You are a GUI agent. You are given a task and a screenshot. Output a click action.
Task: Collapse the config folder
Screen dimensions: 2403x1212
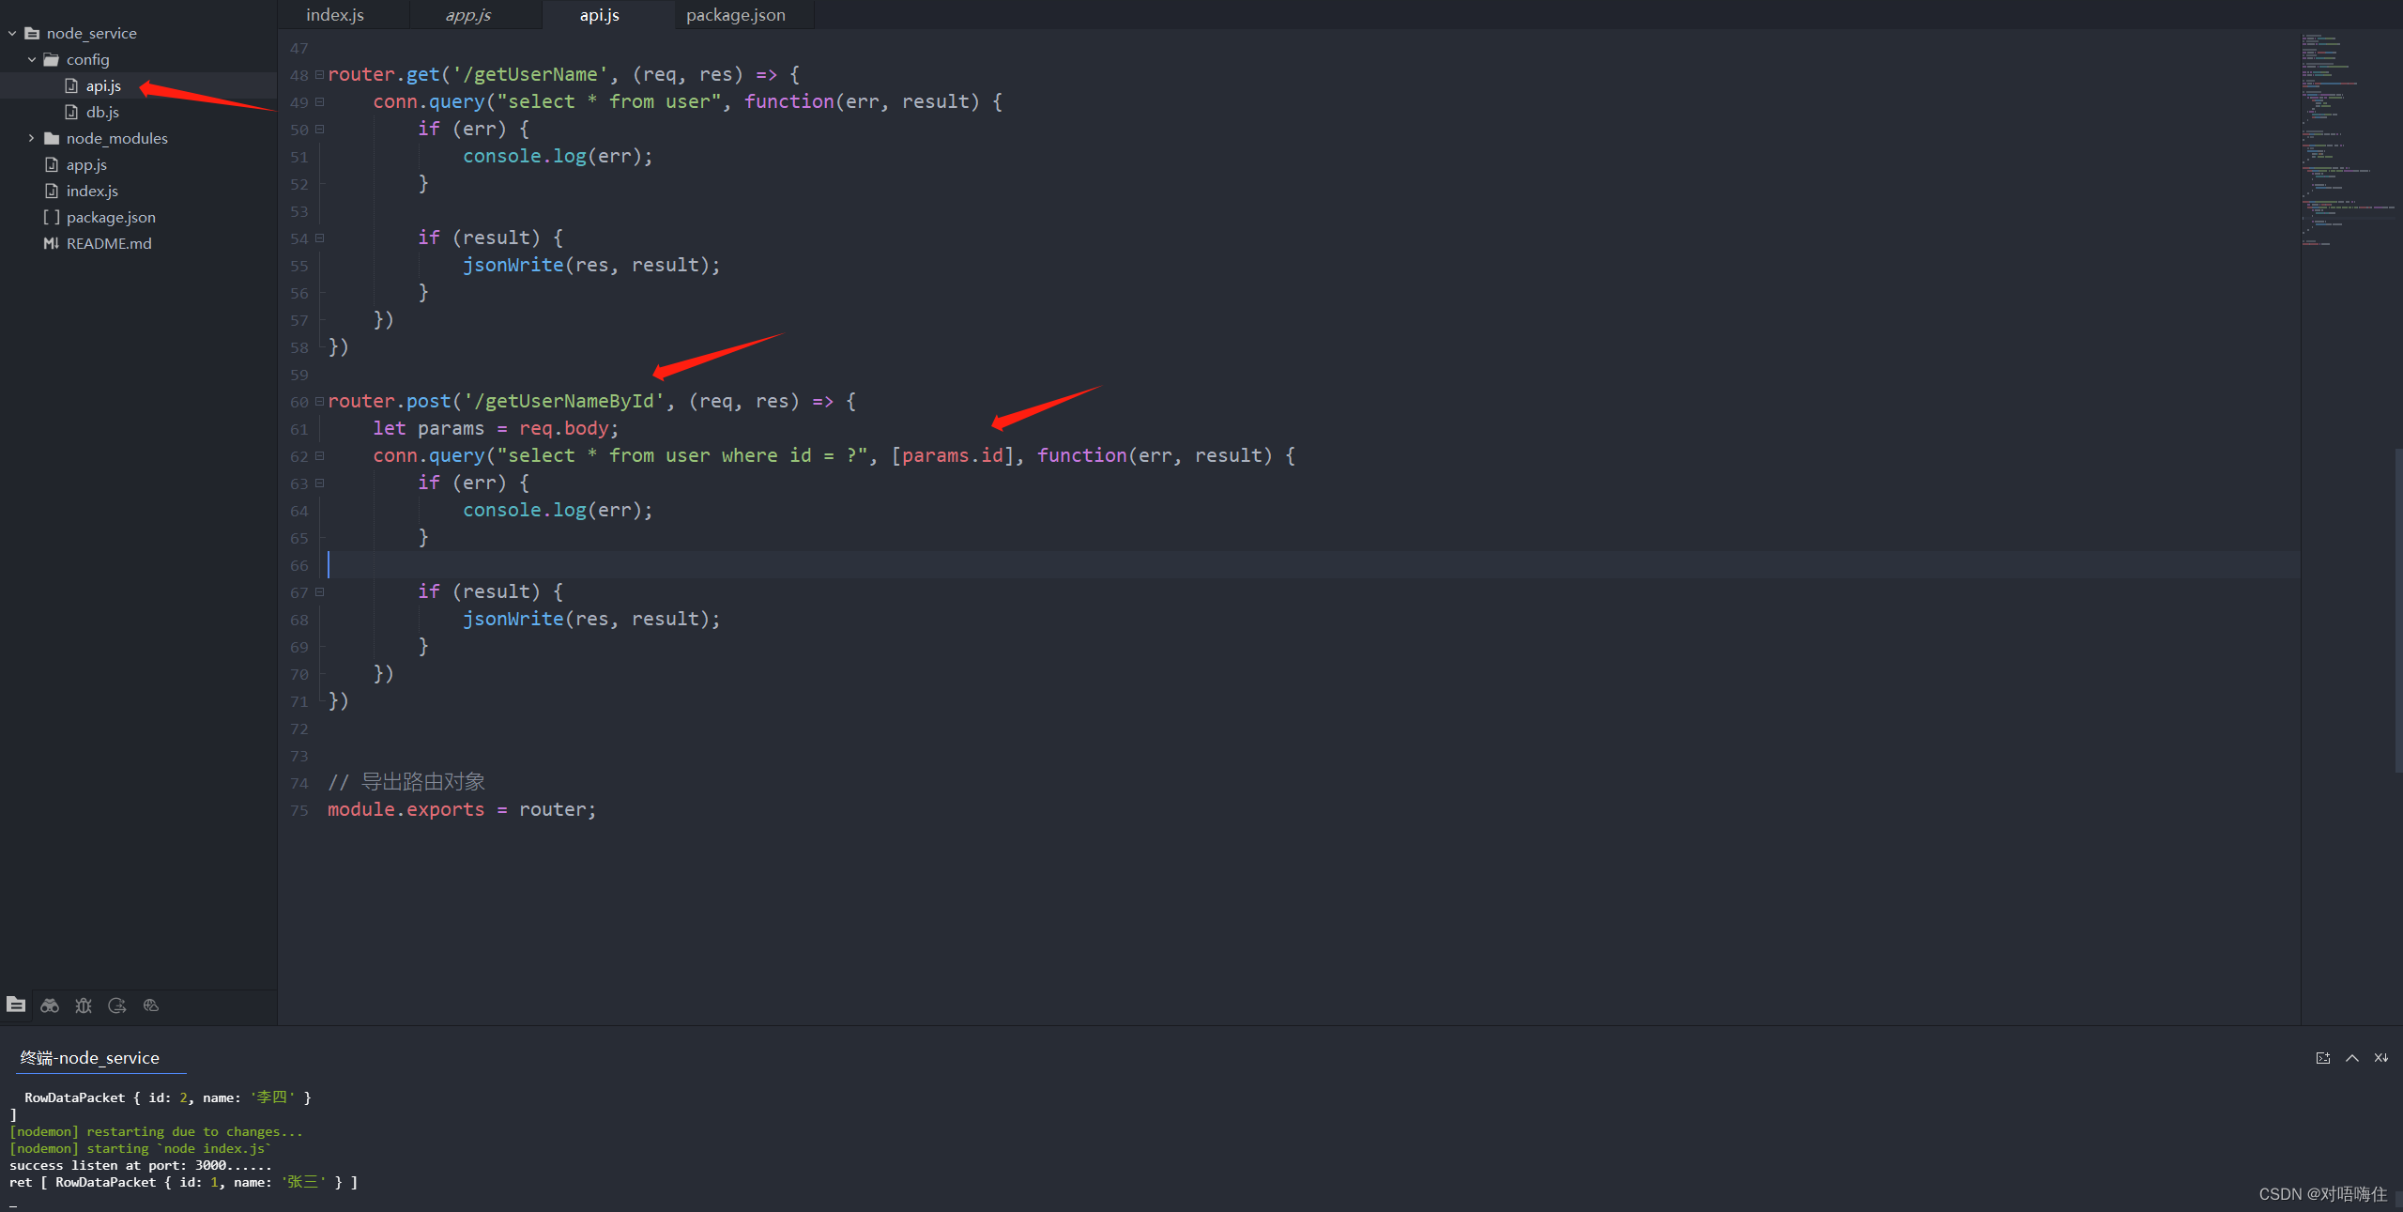click(32, 60)
